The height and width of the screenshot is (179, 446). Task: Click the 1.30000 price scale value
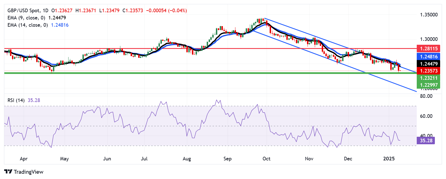tap(429, 39)
